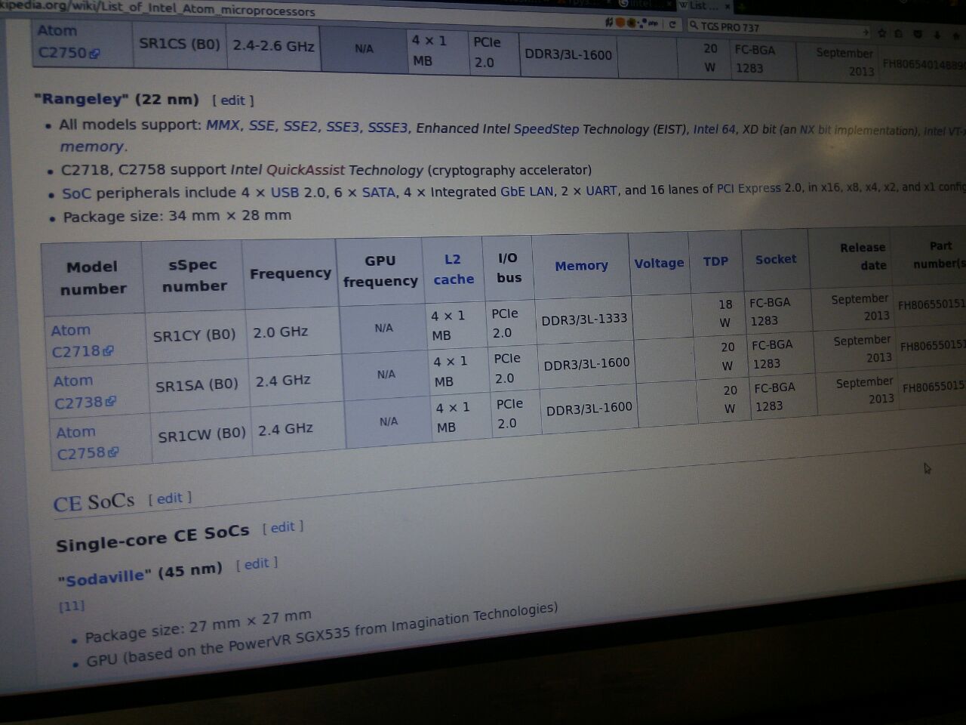Select the SR1CS (B0) cell in top row

(x=180, y=45)
